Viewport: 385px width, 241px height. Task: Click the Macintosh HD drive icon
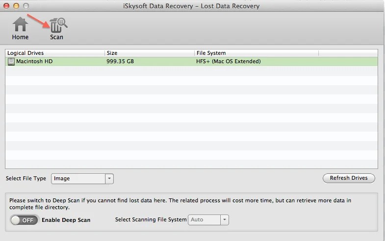pos(11,62)
